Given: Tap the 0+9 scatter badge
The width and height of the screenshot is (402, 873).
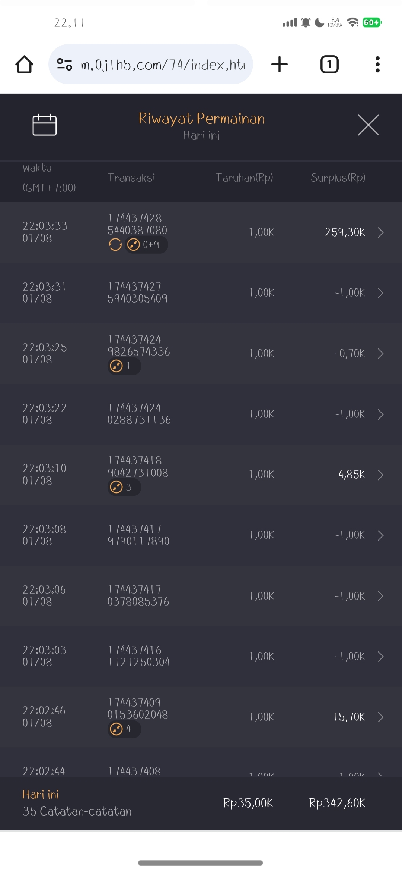Looking at the screenshot, I should (146, 245).
